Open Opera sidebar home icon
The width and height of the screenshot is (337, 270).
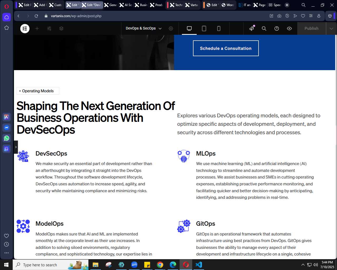tap(7, 17)
